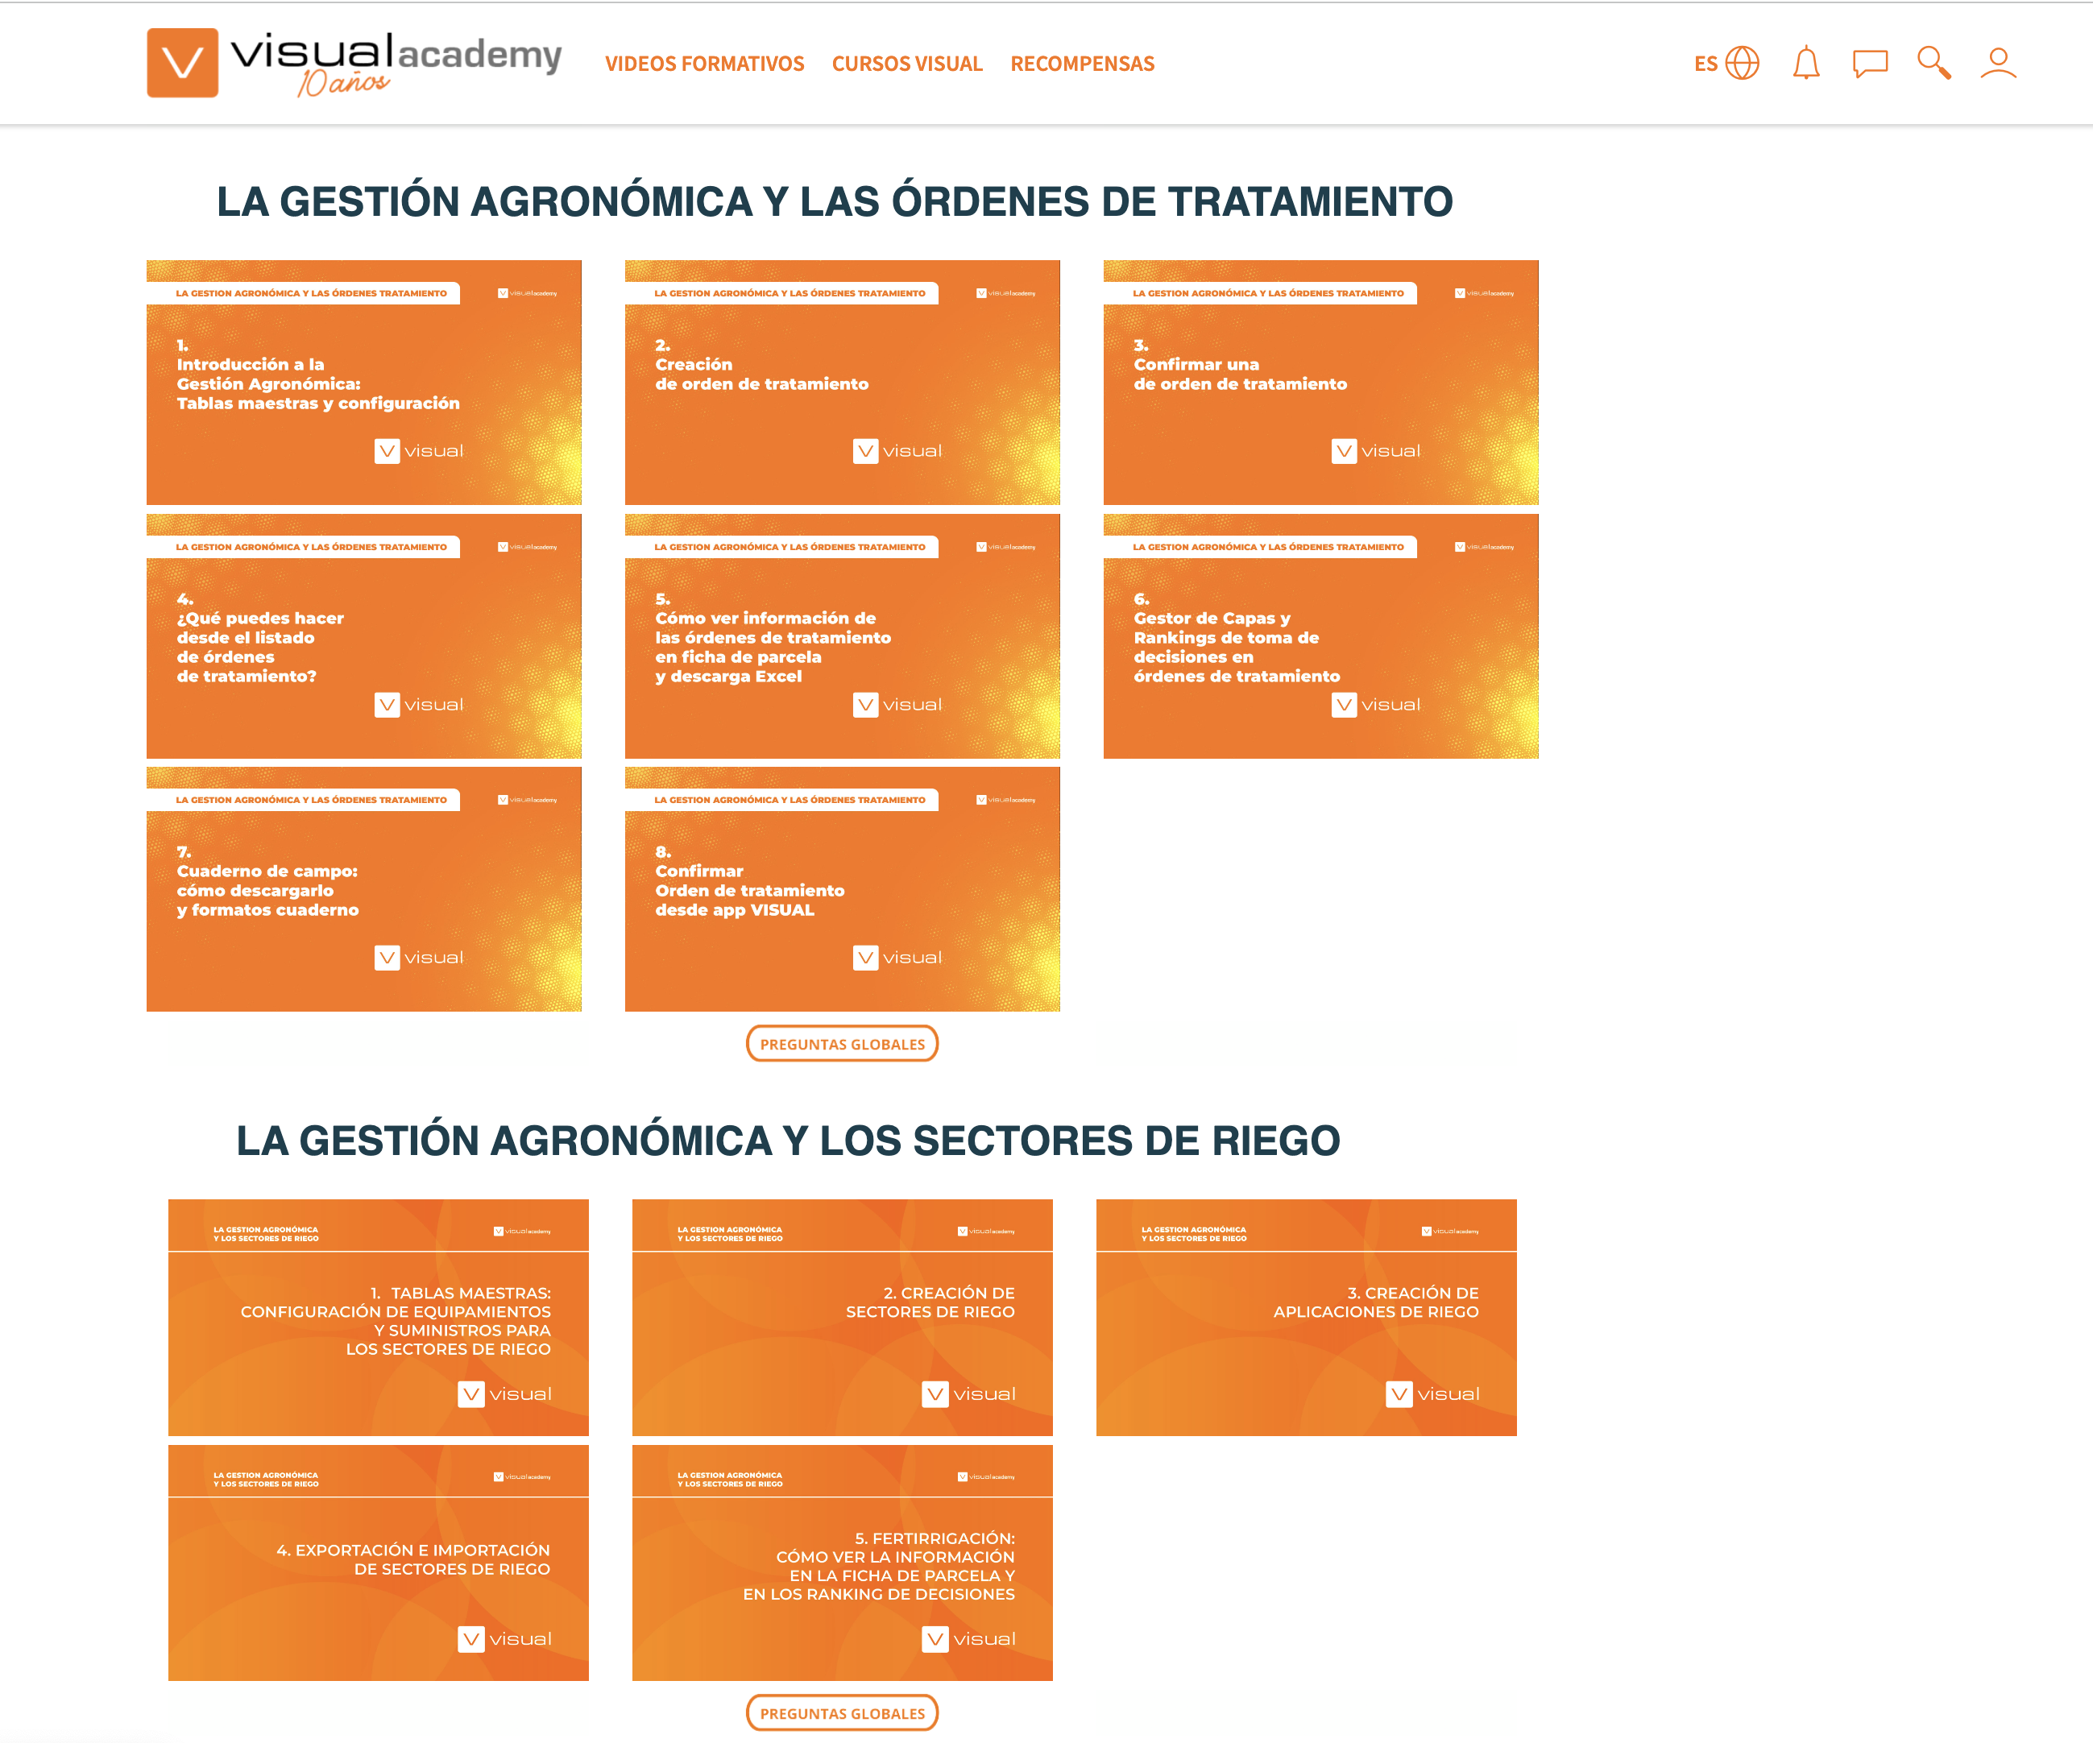
Task: Open riego video 5 Fertirrigación
Action: pyautogui.click(x=842, y=1563)
